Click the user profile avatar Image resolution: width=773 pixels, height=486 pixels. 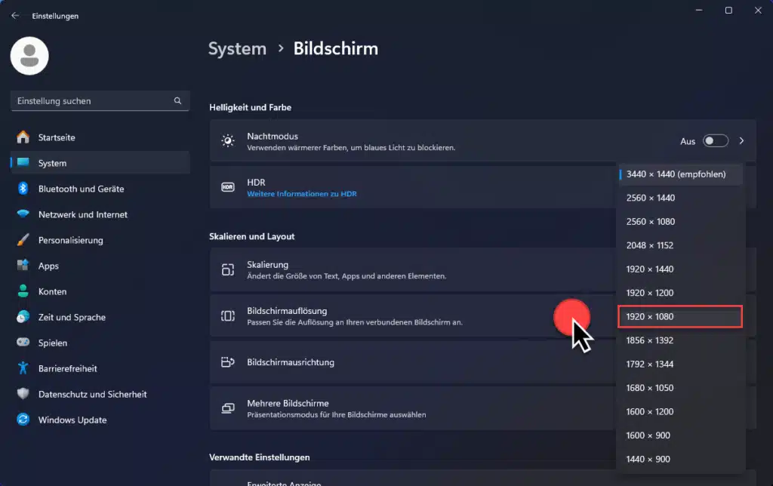[x=29, y=56]
